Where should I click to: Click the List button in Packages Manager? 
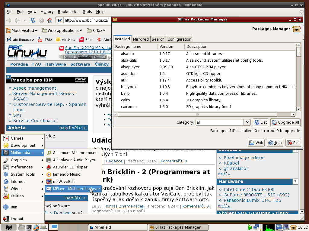pyautogui.click(x=261, y=122)
